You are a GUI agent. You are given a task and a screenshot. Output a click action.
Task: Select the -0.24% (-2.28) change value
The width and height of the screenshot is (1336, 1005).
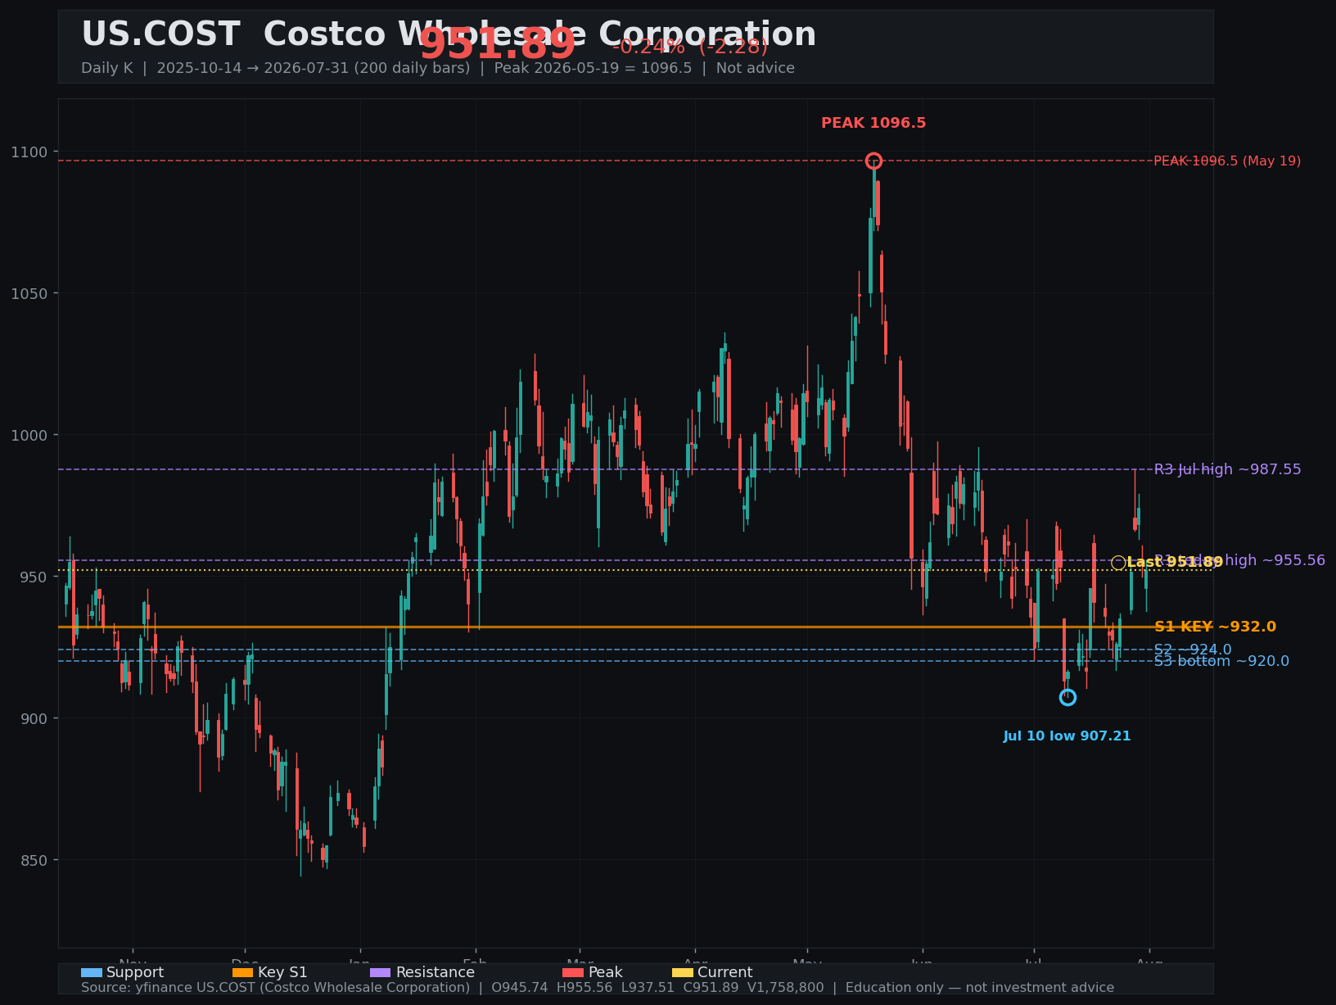click(x=690, y=47)
